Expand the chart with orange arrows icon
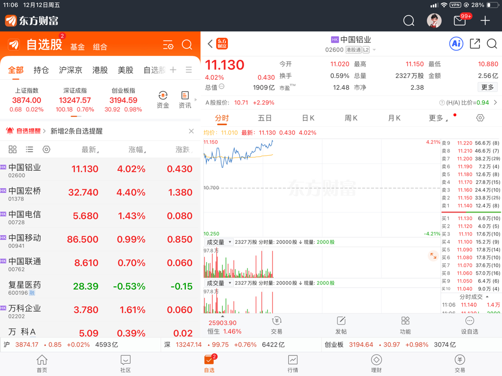502x376 pixels. [x=433, y=256]
